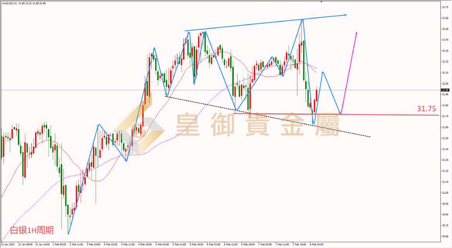Click the 3 Feb 11:00 time axis label
The image size is (452, 248).
[76, 244]
